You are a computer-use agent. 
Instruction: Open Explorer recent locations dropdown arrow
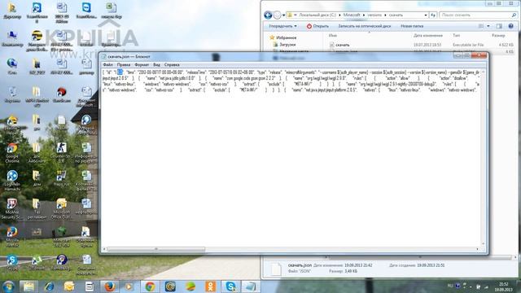[x=283, y=15]
